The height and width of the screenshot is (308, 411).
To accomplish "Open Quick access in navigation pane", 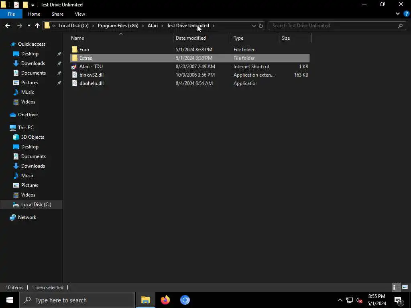I will (31, 44).
